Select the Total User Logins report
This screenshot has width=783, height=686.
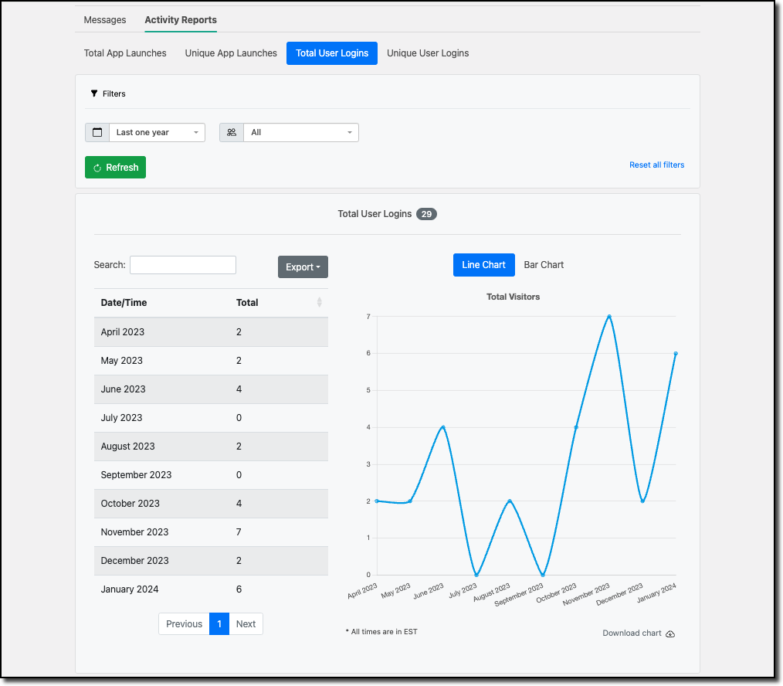pyautogui.click(x=332, y=53)
